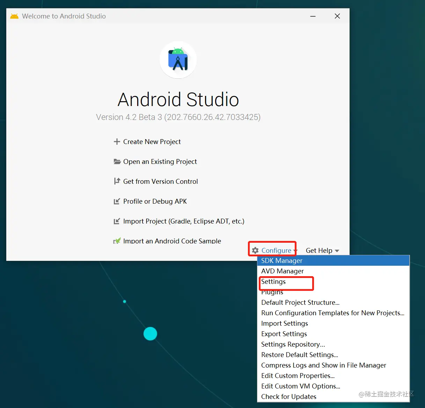425x408 pixels.
Task: Open Run Configuration Templates for New Projects...
Action: pyautogui.click(x=333, y=313)
